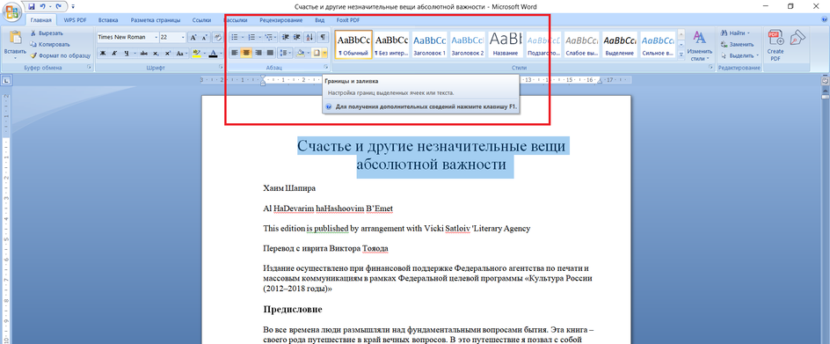The height and width of the screenshot is (344, 830).
Task: Toggle show paragraph marks ¶
Action: [x=324, y=38]
